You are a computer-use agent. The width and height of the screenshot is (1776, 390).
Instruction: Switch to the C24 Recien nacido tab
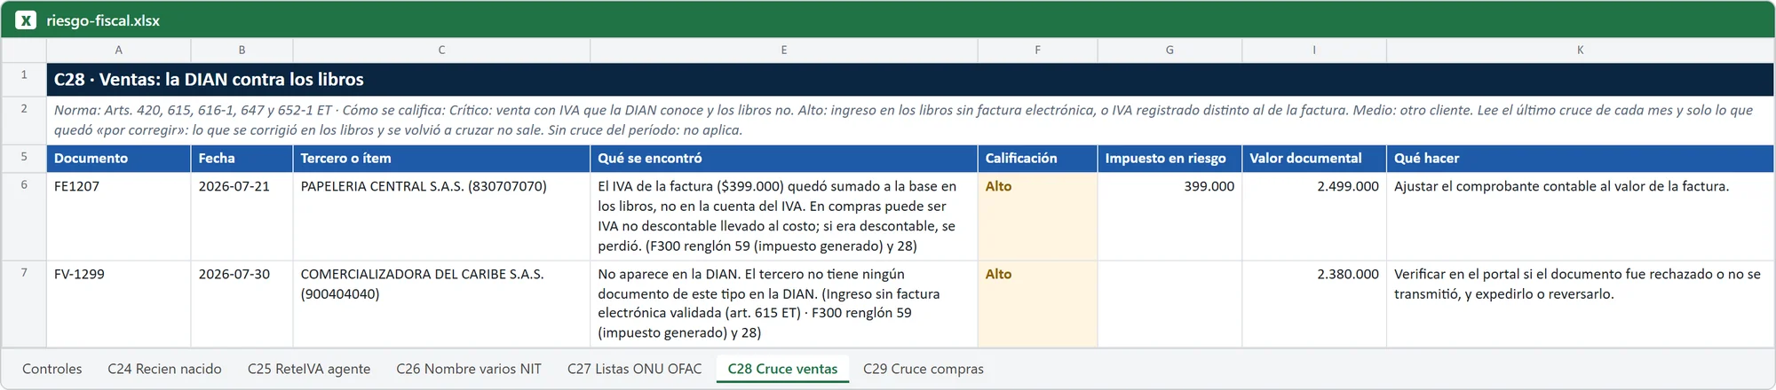tap(164, 369)
